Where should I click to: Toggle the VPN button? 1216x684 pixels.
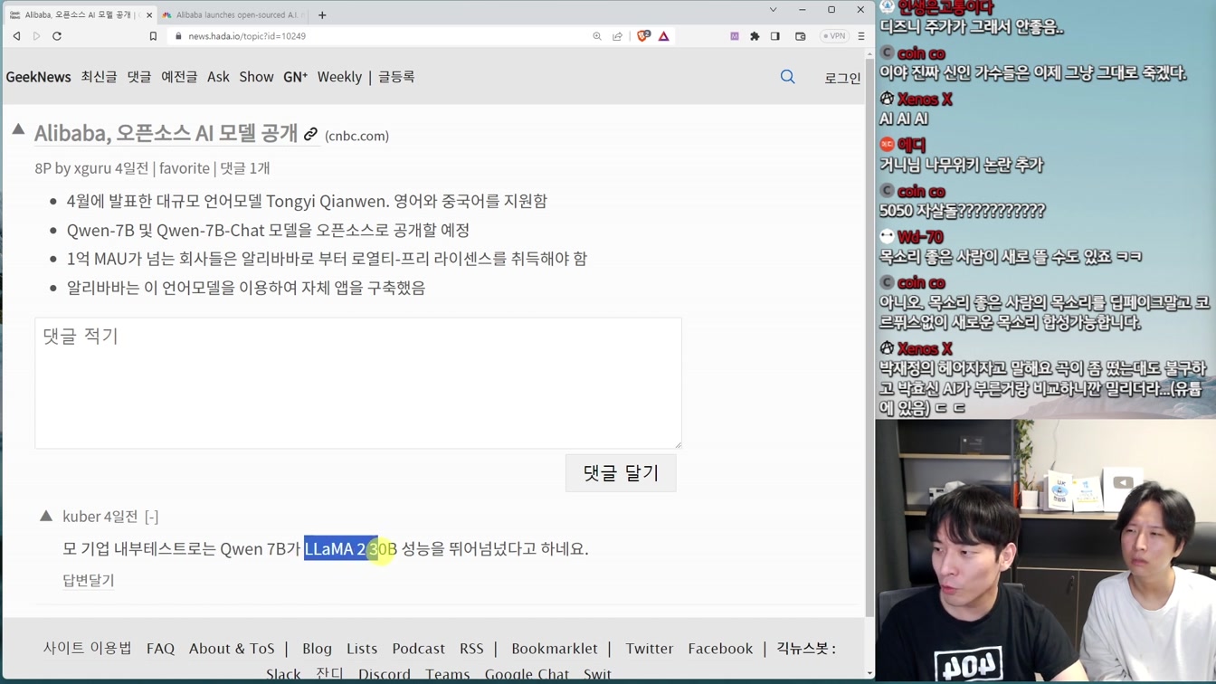[x=833, y=36]
